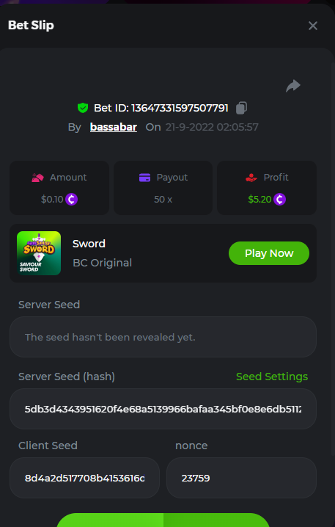
Task: Click the unrevealed Server Seed field
Action: point(163,337)
